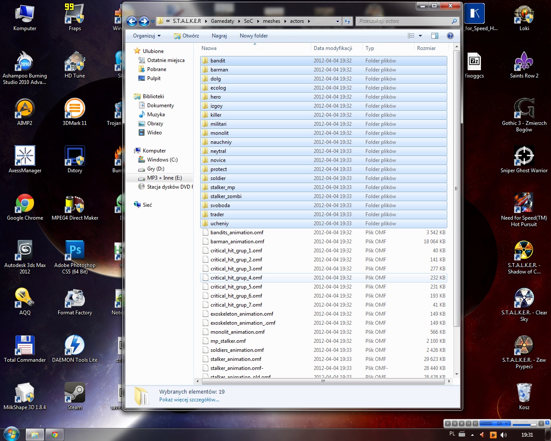Click the Przeszukaj: actors search field
The height and width of the screenshot is (441, 551).
click(x=407, y=21)
